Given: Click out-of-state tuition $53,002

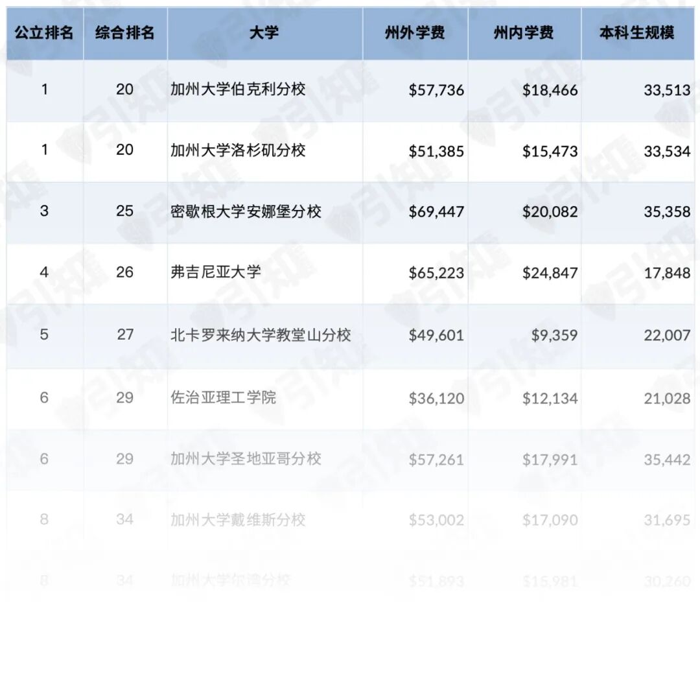Looking at the screenshot, I should click(436, 521).
